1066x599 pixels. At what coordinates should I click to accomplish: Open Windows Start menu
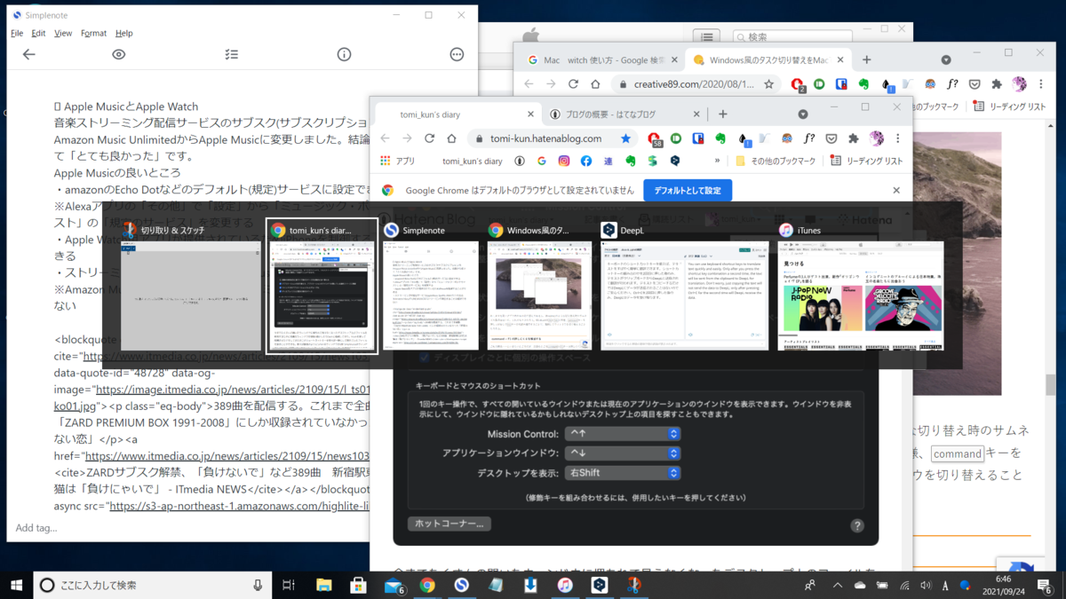pyautogui.click(x=17, y=585)
